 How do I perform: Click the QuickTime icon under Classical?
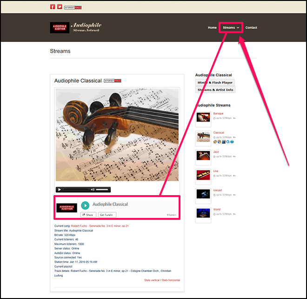tap(228, 142)
